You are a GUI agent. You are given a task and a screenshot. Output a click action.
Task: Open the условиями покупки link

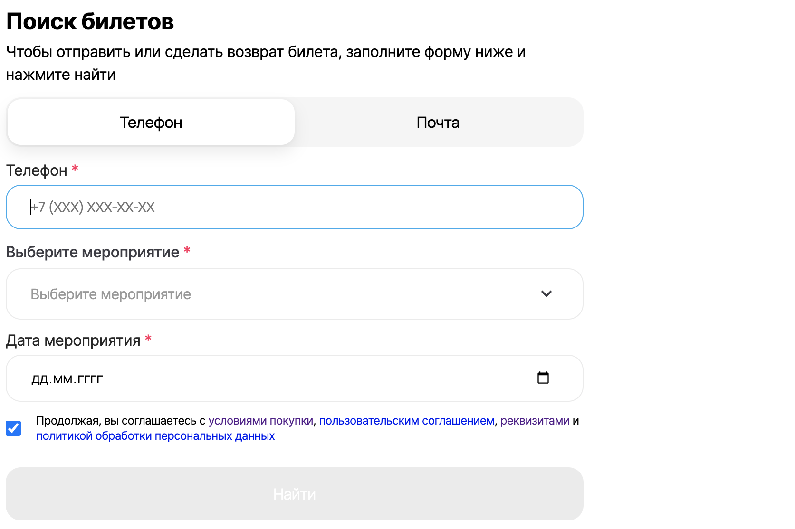[261, 421]
